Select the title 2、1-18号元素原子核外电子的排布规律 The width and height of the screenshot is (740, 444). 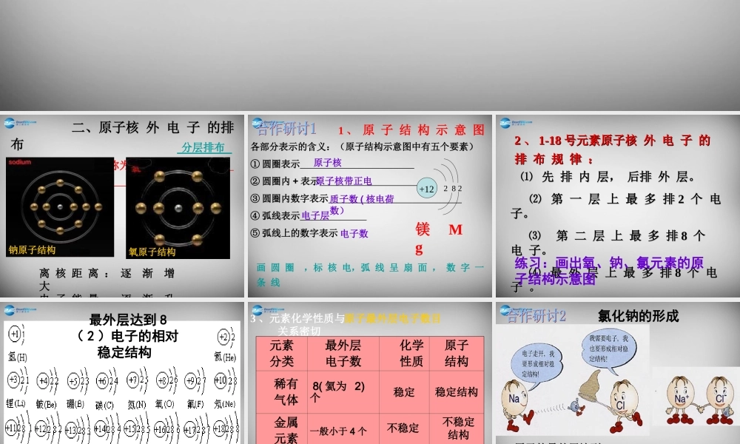(x=613, y=149)
